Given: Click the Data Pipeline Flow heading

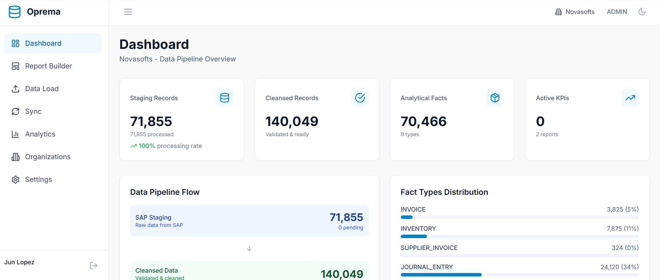Looking at the screenshot, I should click(x=165, y=192).
